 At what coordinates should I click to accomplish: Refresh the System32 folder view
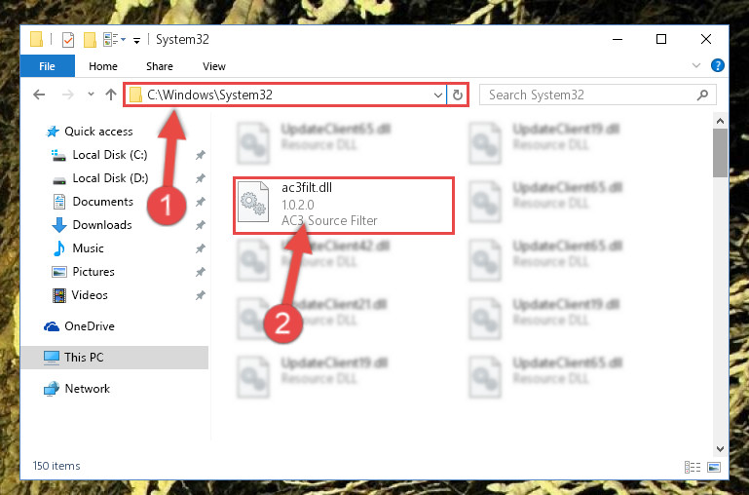pos(457,95)
